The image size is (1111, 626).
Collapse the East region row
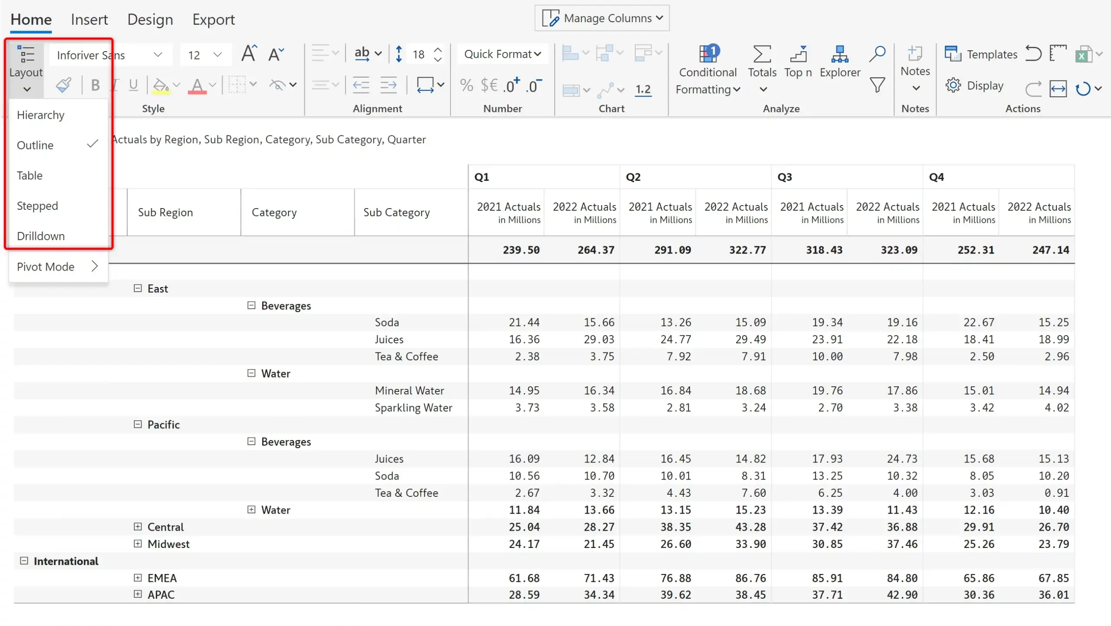point(137,288)
